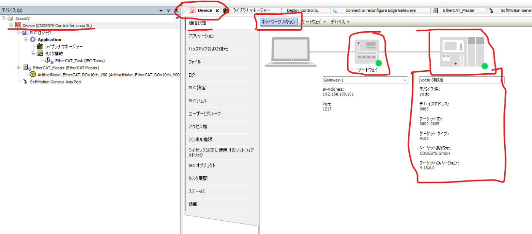
Task: Click the red Device icon in the tree
Action: tap(18, 25)
